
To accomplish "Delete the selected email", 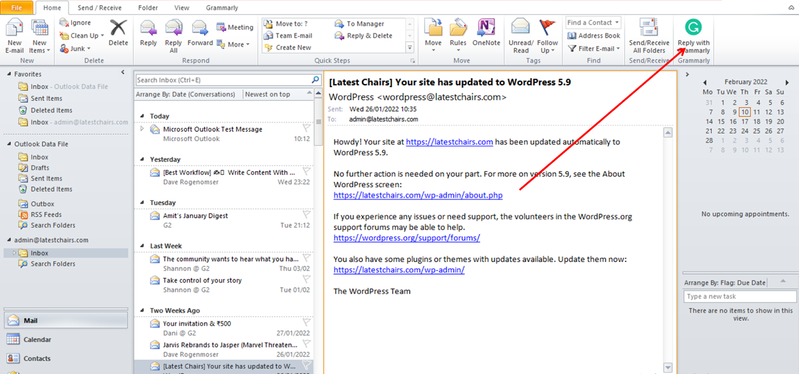I will (118, 33).
